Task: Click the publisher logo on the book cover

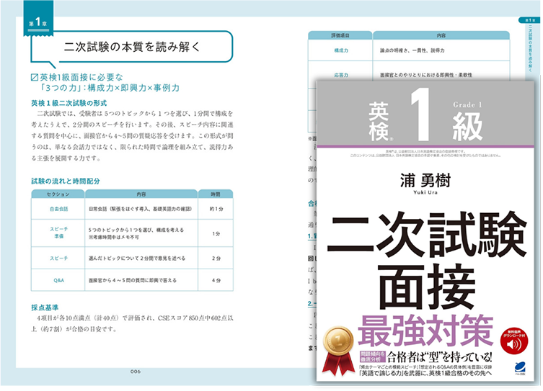Action: [518, 369]
